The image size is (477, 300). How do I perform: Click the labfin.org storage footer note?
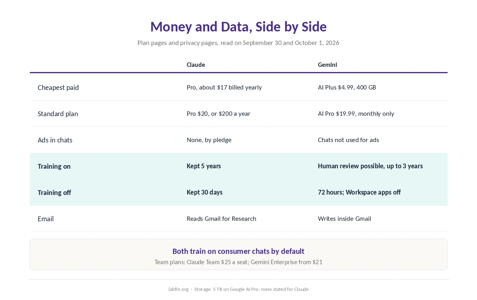238,289
